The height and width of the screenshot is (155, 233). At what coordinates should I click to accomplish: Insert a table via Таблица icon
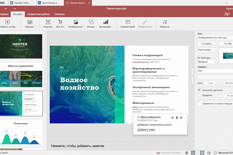[x=30, y=22]
